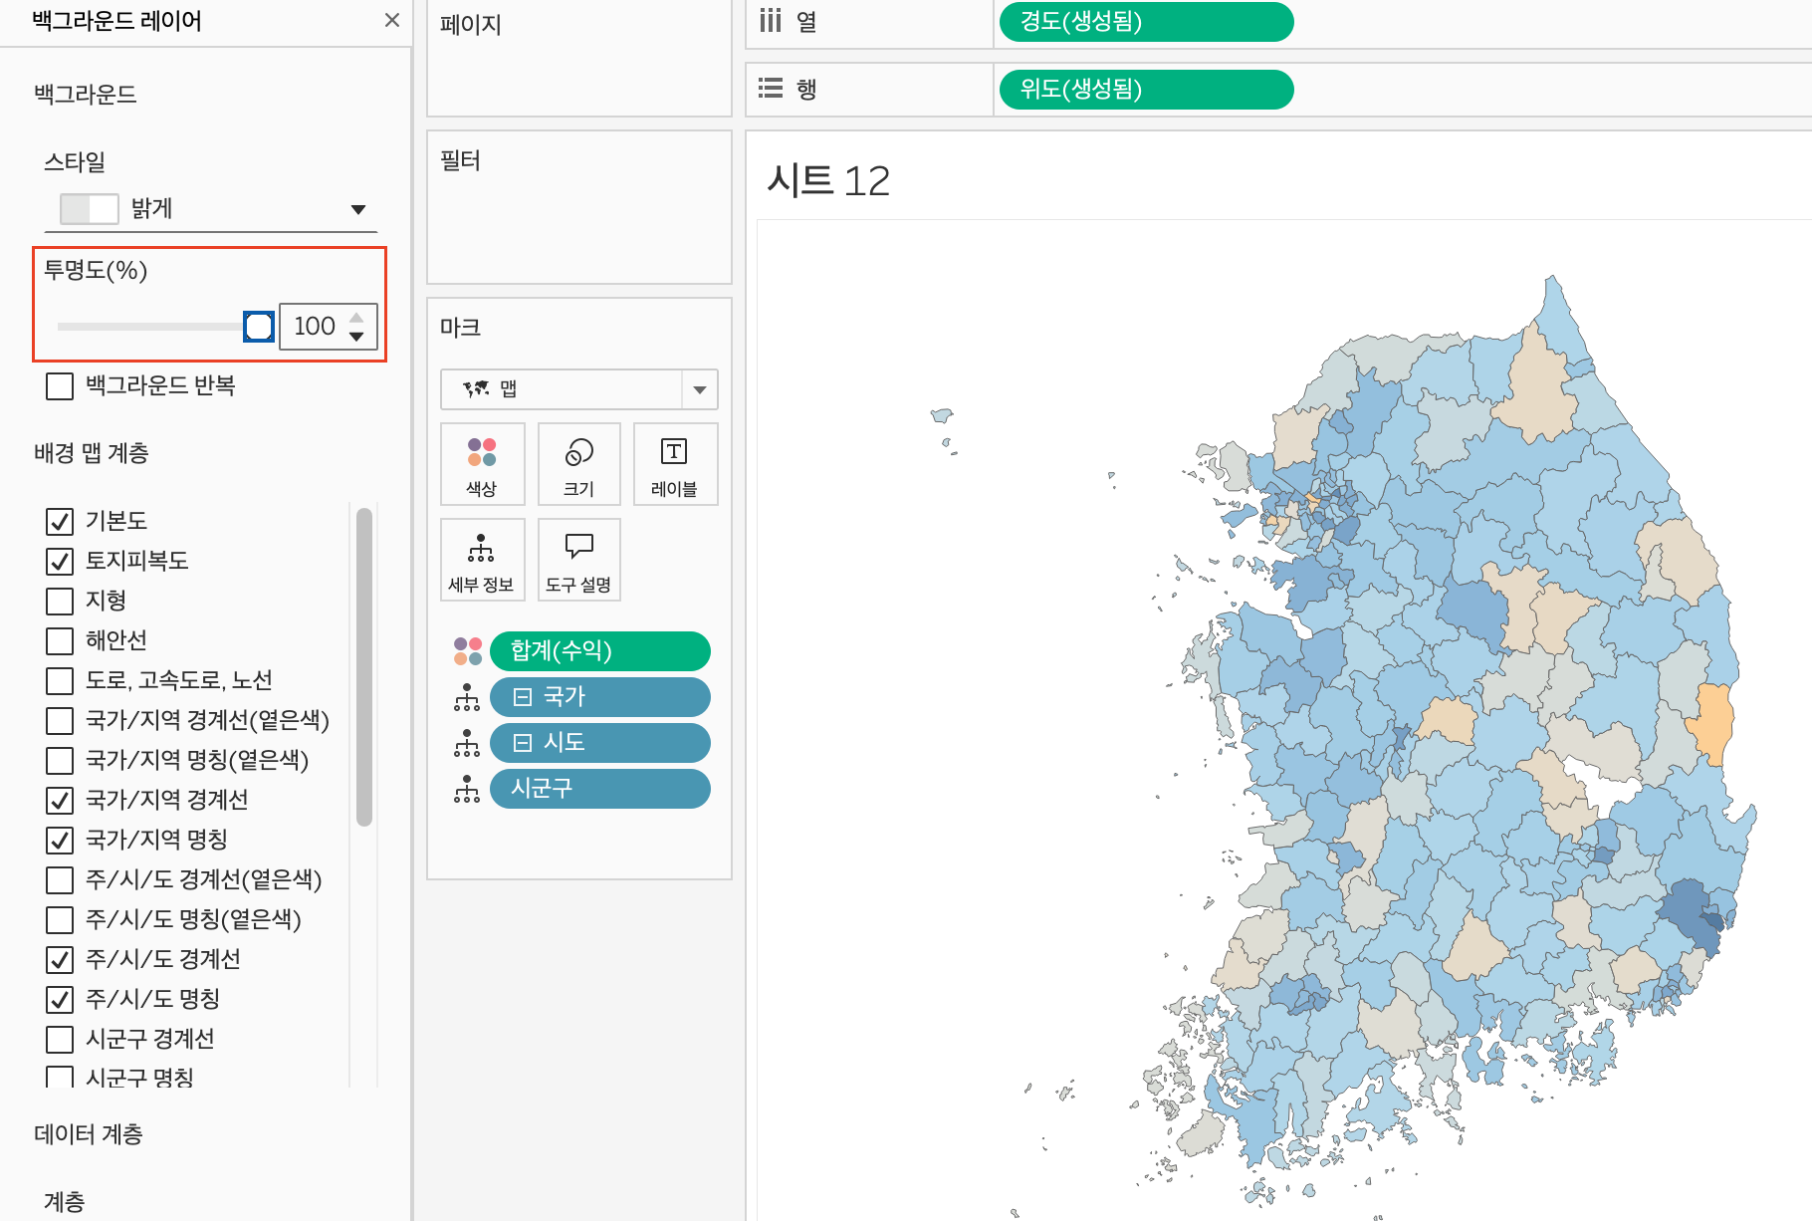Select the 시군구 detail pill

pyautogui.click(x=600, y=789)
